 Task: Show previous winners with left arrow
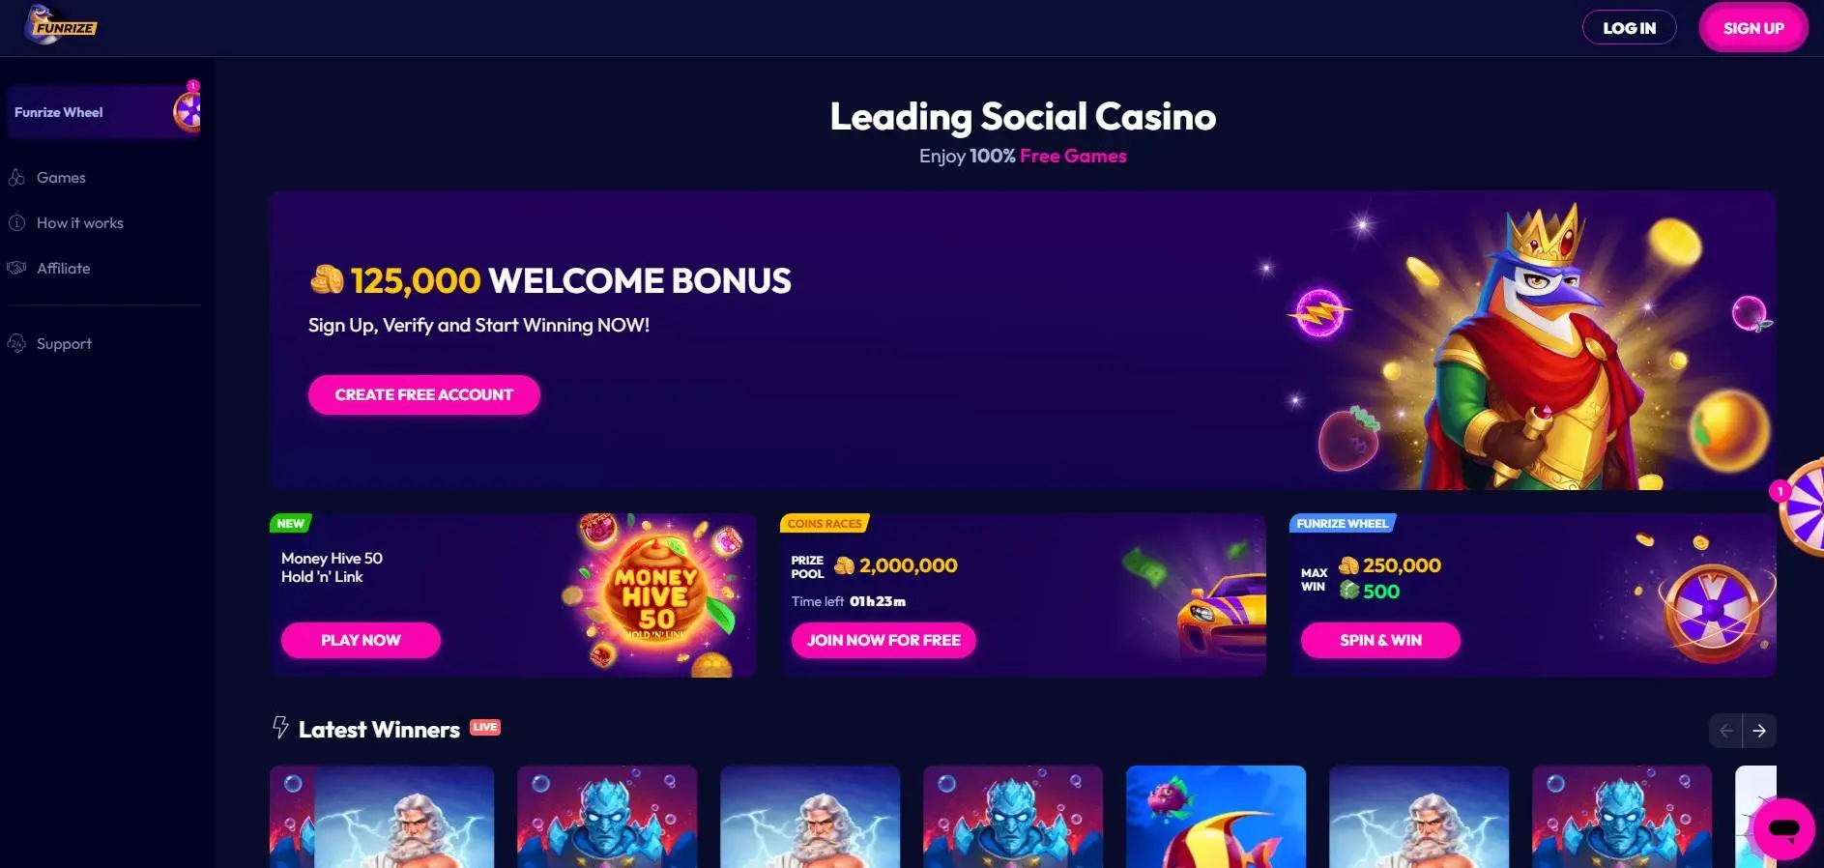click(1726, 731)
